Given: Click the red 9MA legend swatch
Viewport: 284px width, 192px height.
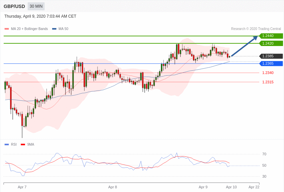Looking at the screenshot, I should pyautogui.click(x=23, y=144).
